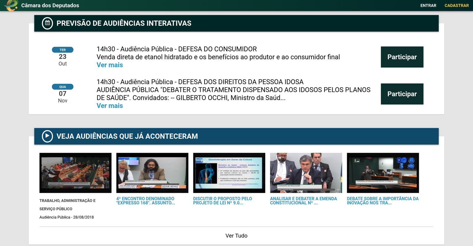Open Debate sobre a Importância da Inovação
The image size is (473, 246).
pyautogui.click(x=383, y=201)
